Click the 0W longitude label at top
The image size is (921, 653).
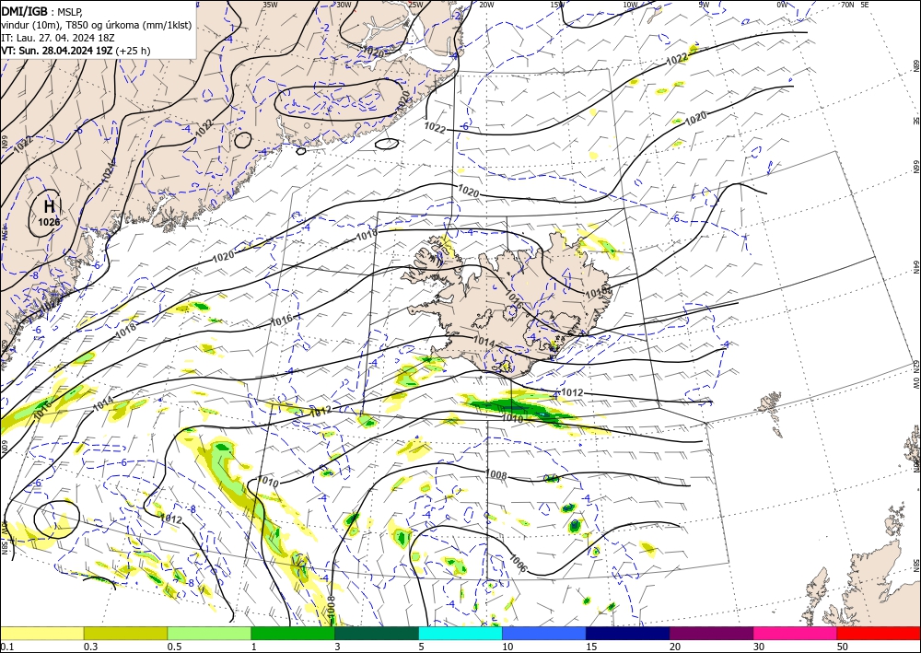pyautogui.click(x=782, y=5)
